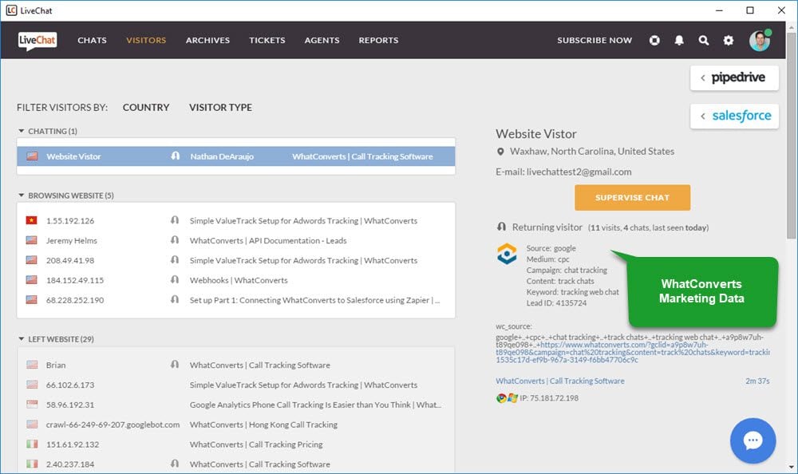This screenshot has height=474, width=798.
Task: Go to the CHATS tab
Action: (x=92, y=40)
